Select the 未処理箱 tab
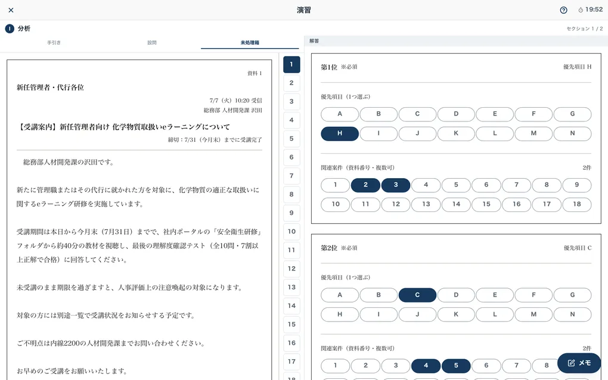This screenshot has height=380, width=608. click(x=250, y=43)
